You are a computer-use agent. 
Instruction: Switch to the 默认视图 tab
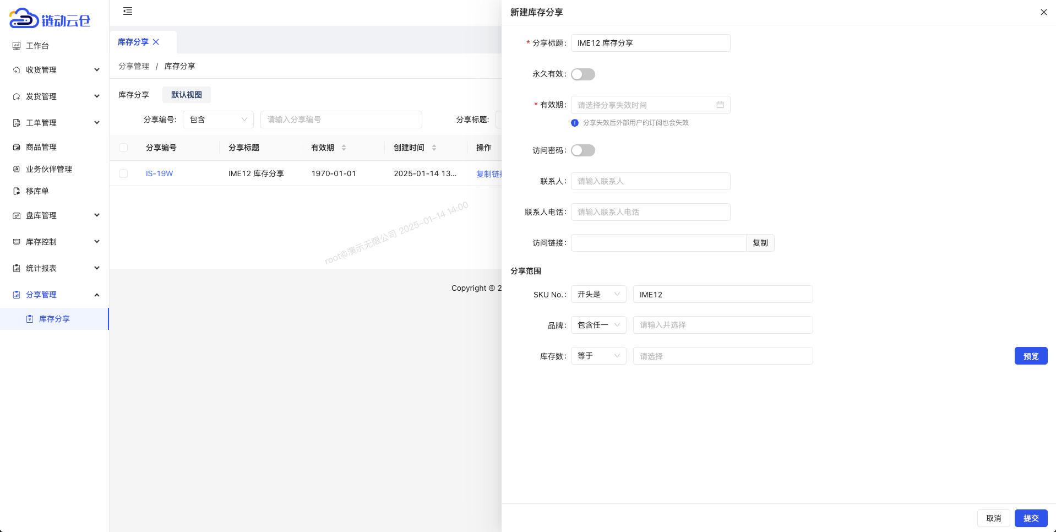coord(186,95)
